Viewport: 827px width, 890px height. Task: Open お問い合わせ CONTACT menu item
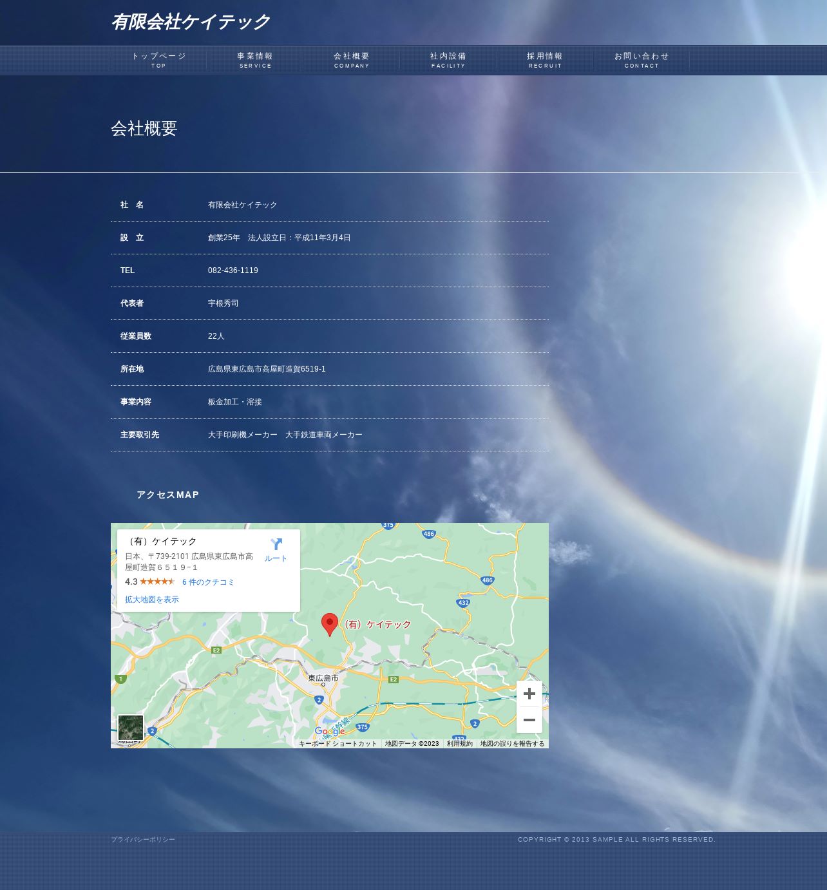tap(642, 61)
